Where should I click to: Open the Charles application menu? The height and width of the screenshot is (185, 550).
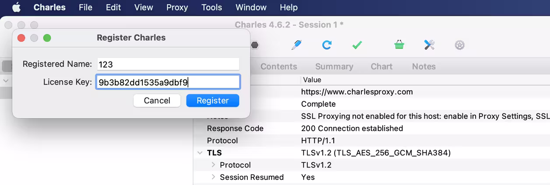49,7
